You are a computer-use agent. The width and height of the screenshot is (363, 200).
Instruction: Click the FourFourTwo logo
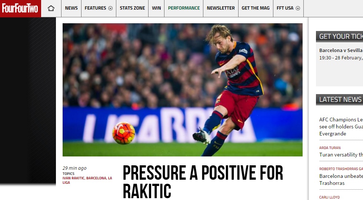(x=20, y=8)
